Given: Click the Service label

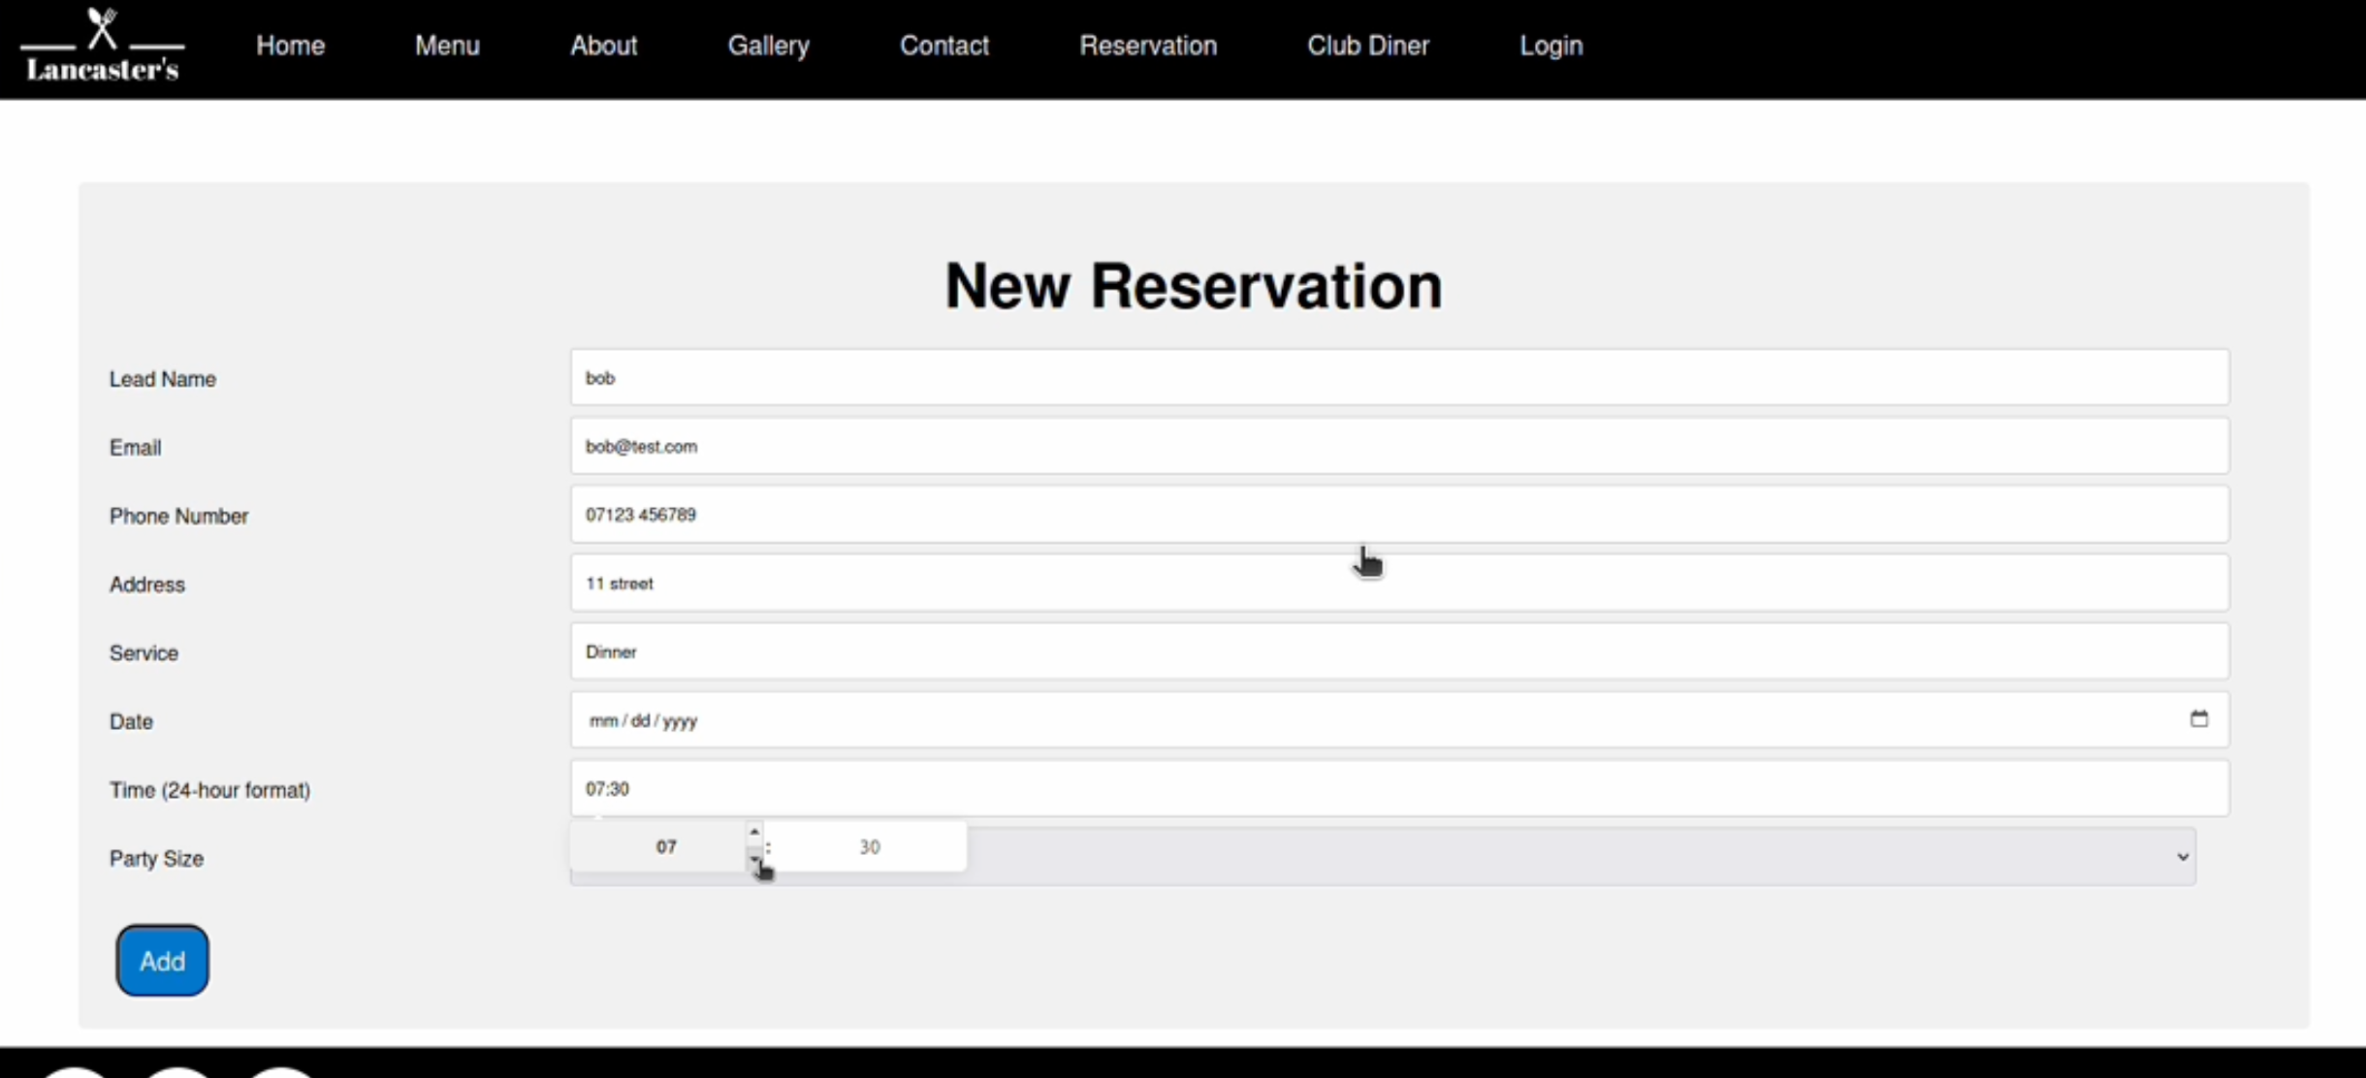Looking at the screenshot, I should [144, 653].
